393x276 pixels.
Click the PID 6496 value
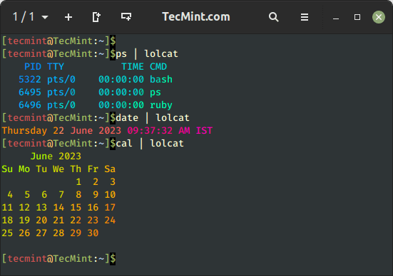click(30, 105)
